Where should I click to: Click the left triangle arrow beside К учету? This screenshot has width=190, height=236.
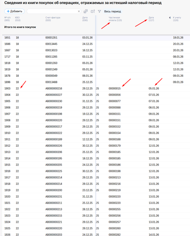(170, 18)
